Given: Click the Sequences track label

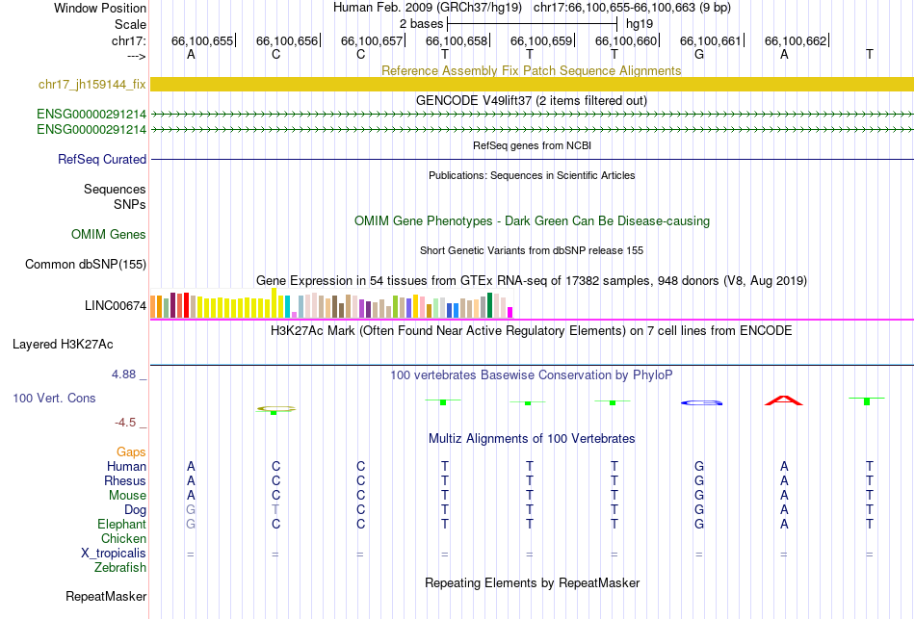Looking at the screenshot, I should [115, 189].
